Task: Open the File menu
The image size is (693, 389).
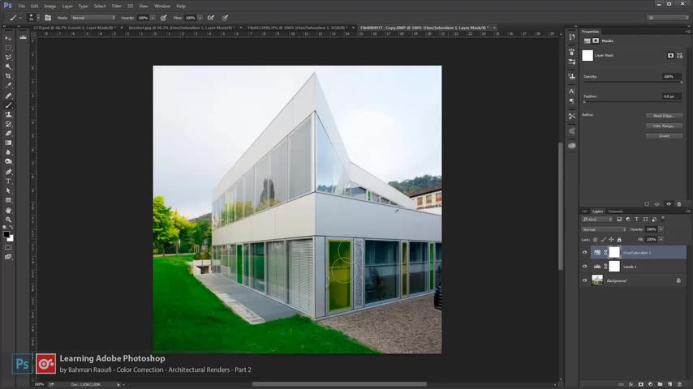Action: [x=22, y=6]
